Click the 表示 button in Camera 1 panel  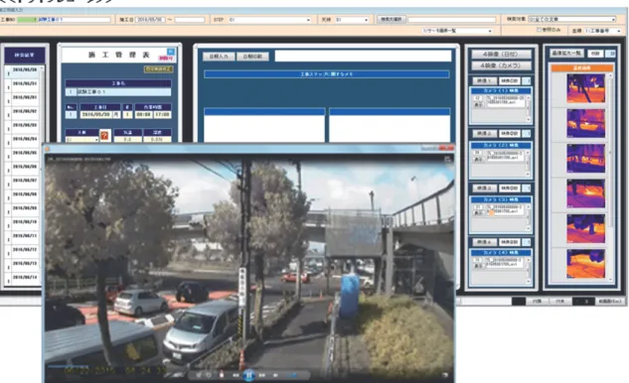[478, 104]
